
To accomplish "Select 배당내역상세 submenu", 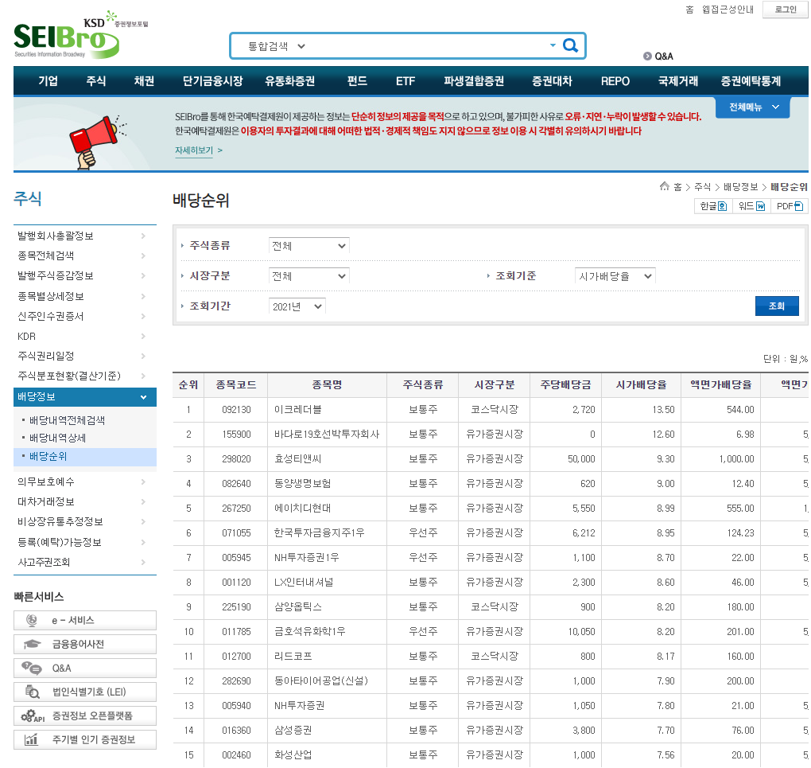I will coord(57,438).
